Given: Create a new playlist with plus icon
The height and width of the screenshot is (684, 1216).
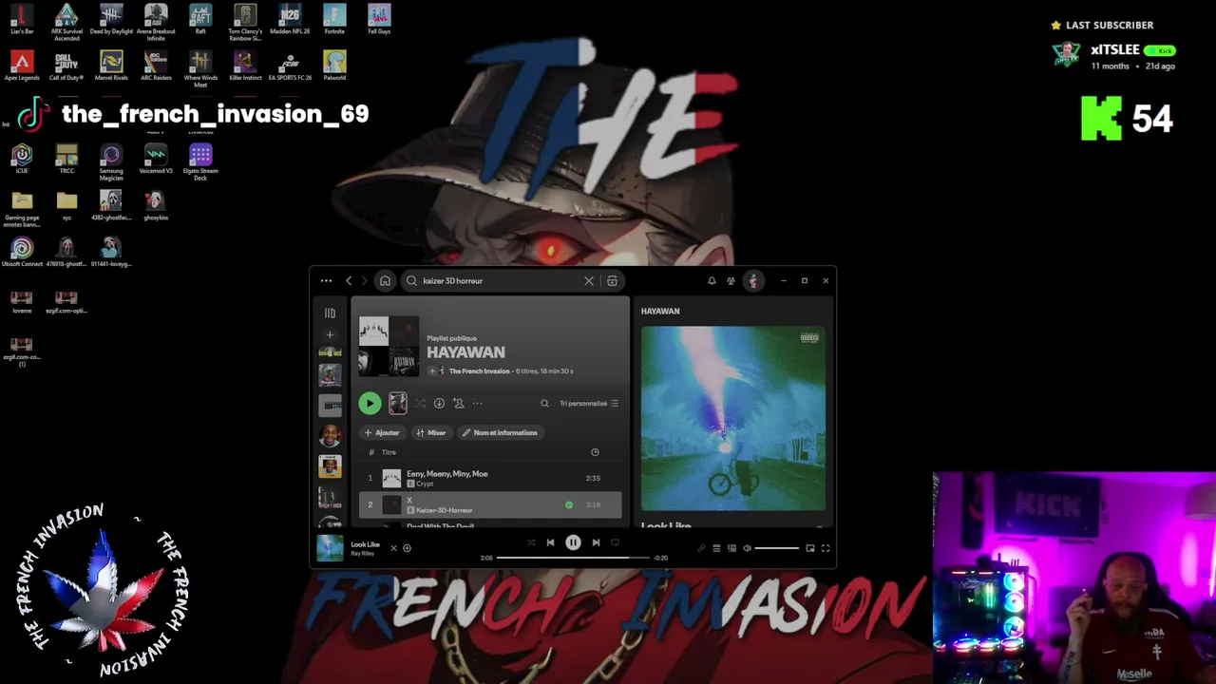Looking at the screenshot, I should click(330, 334).
